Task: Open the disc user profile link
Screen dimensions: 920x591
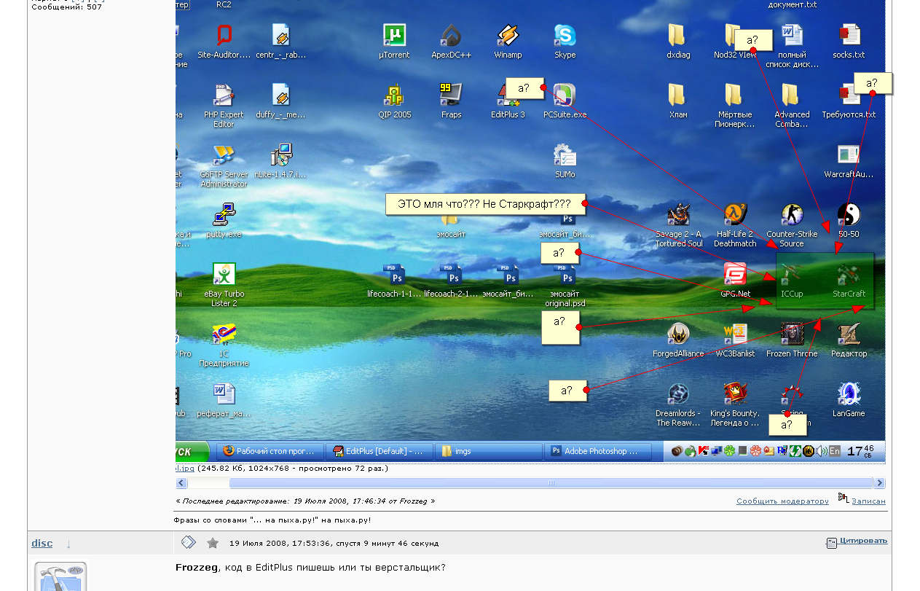Action: tap(42, 544)
